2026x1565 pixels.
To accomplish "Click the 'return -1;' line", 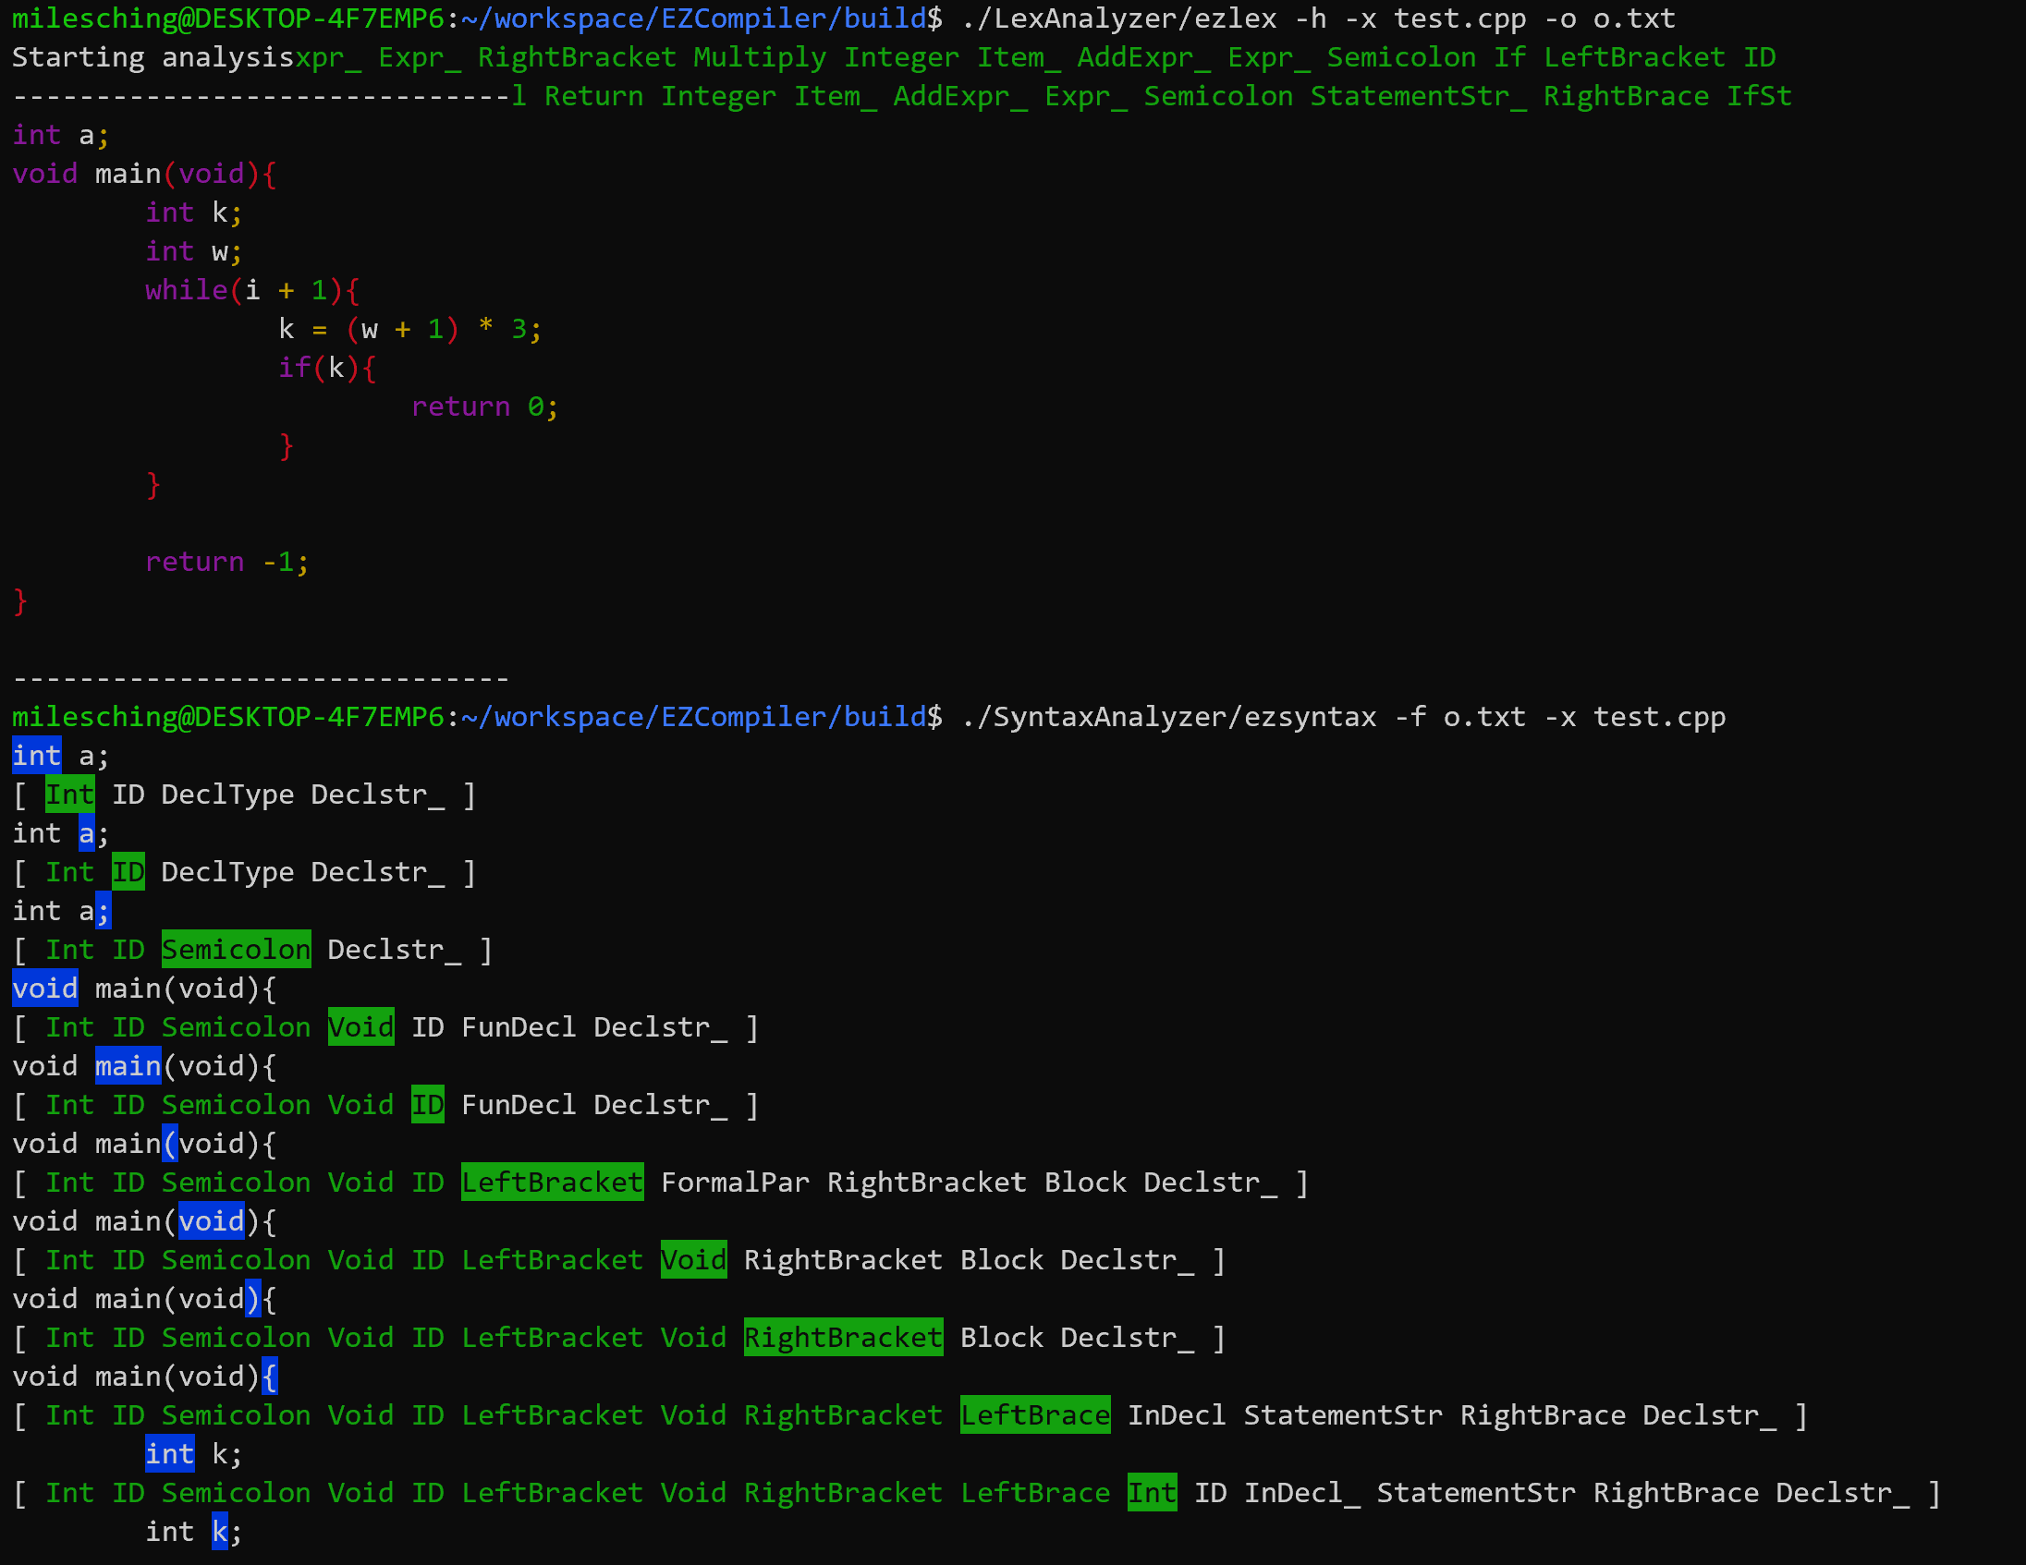I will coord(226,562).
